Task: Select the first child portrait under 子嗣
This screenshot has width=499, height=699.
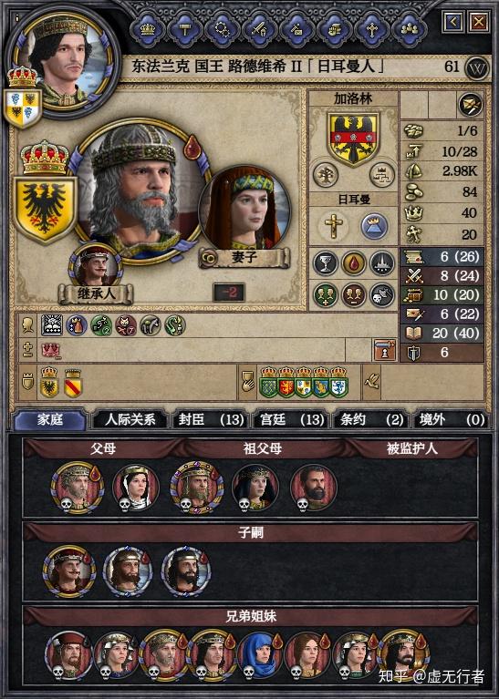Action: (x=68, y=571)
